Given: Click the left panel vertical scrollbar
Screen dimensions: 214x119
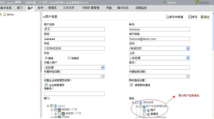Looking at the screenshot, I should coord(41,66).
